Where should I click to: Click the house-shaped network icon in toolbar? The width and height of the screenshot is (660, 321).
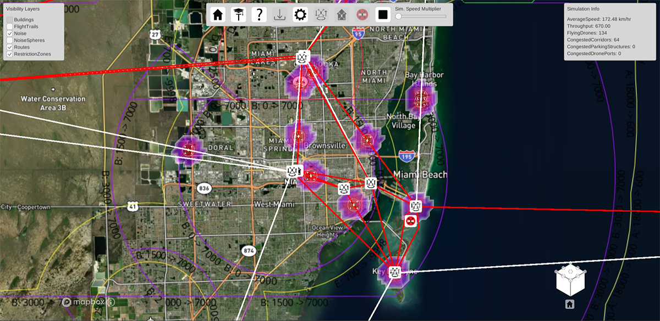[341, 15]
